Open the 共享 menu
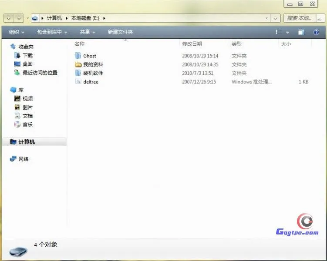327x261 pixels. (88, 32)
